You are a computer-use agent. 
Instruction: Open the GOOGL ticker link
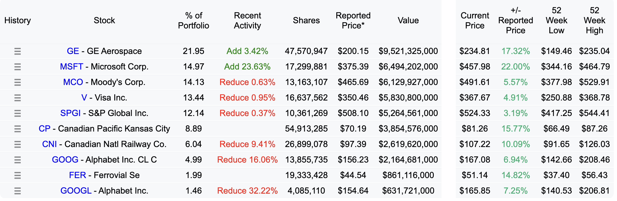point(76,191)
